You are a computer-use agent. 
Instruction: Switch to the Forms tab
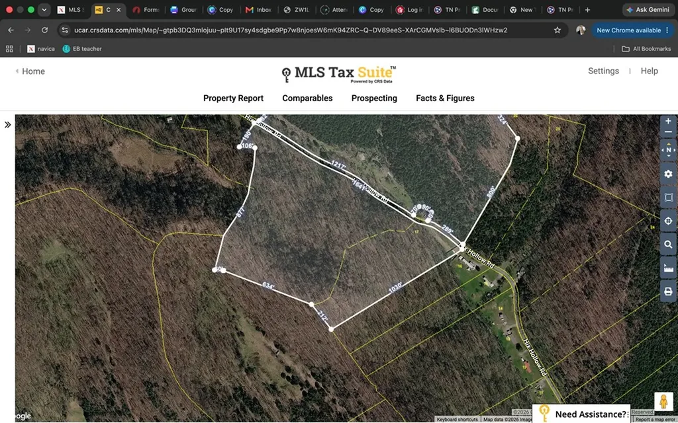click(146, 9)
